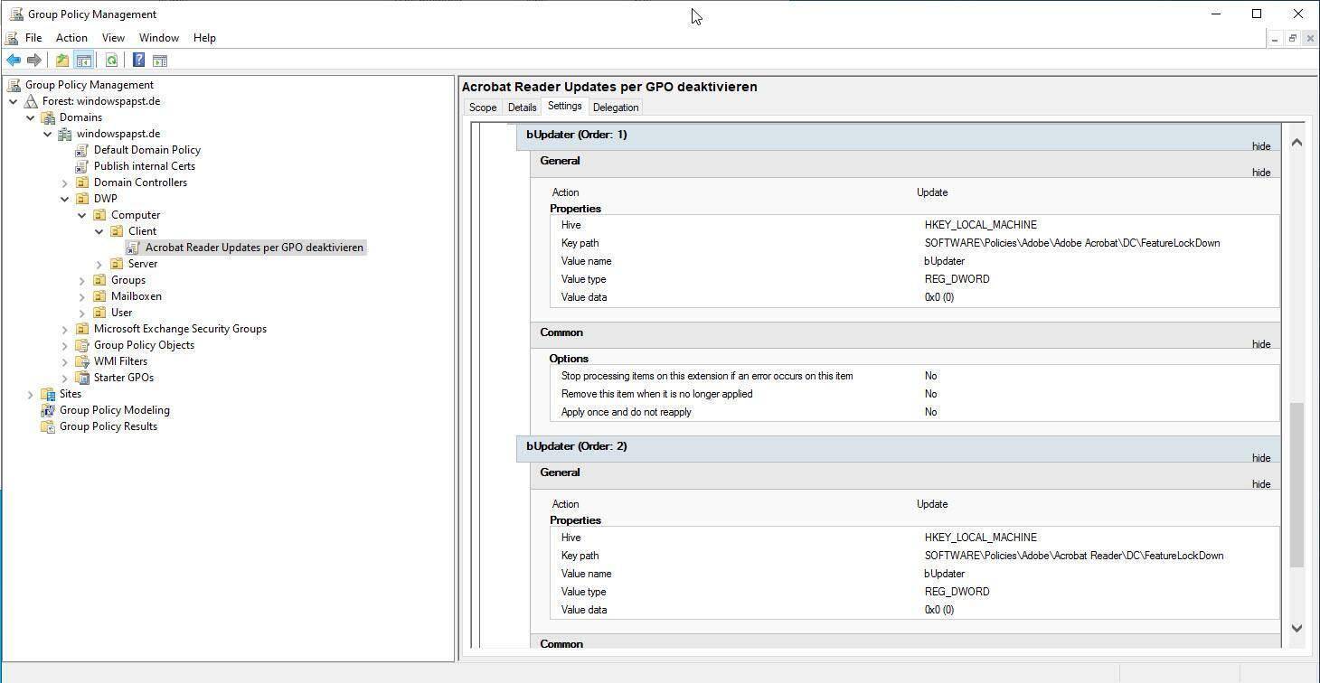This screenshot has width=1320, height=683.
Task: Click the Back arrow toolbar icon
Action: click(14, 61)
